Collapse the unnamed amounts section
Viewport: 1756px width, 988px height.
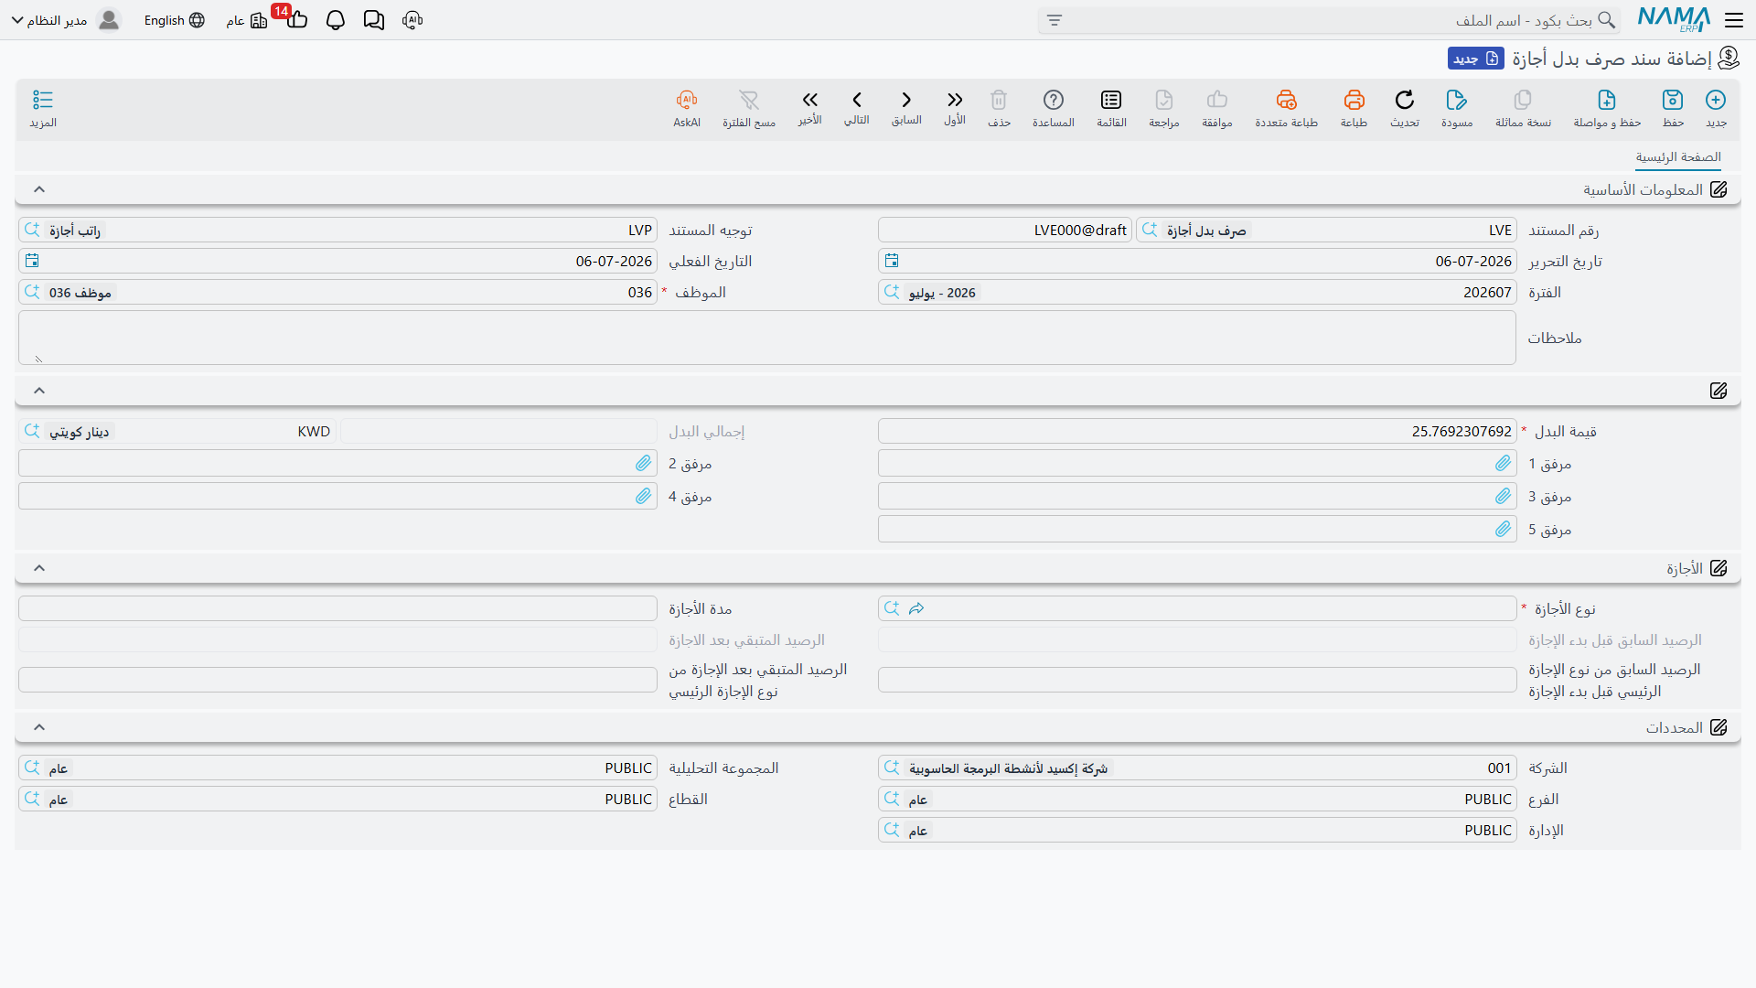click(39, 391)
